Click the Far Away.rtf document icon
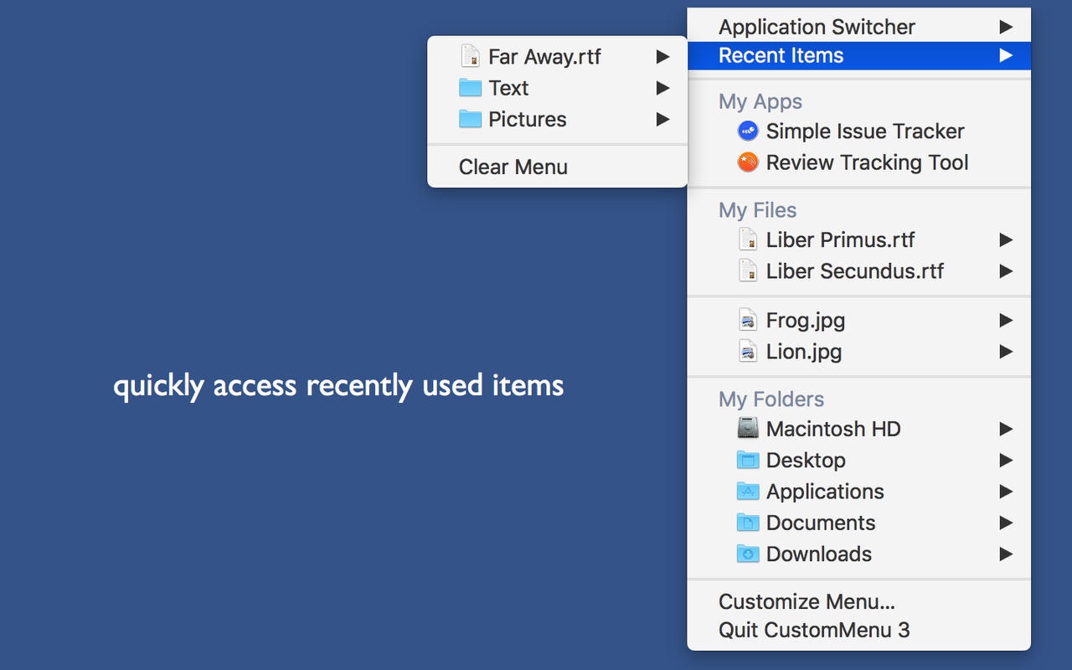The image size is (1072, 670). 470,56
